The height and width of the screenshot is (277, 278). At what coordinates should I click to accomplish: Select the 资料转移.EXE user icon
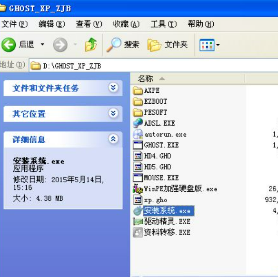pyautogui.click(x=138, y=232)
